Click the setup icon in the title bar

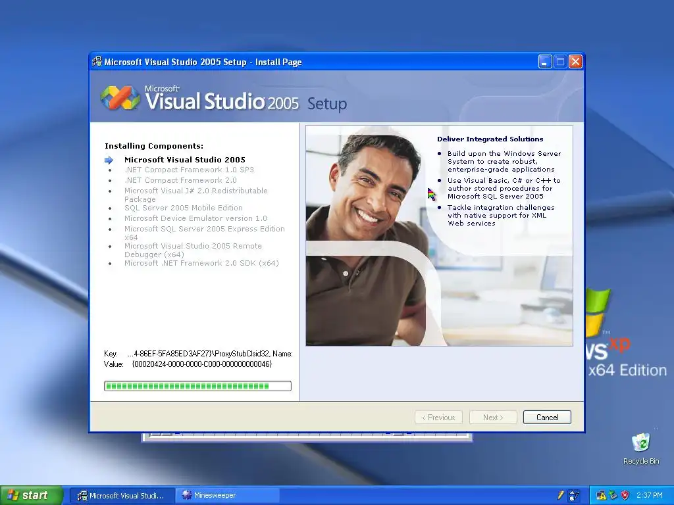point(97,62)
